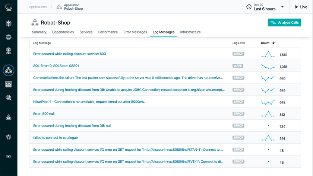Open the Events warning triangle icon

9,117
